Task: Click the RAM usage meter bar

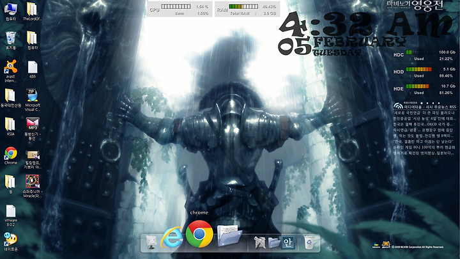Action: 243,6
